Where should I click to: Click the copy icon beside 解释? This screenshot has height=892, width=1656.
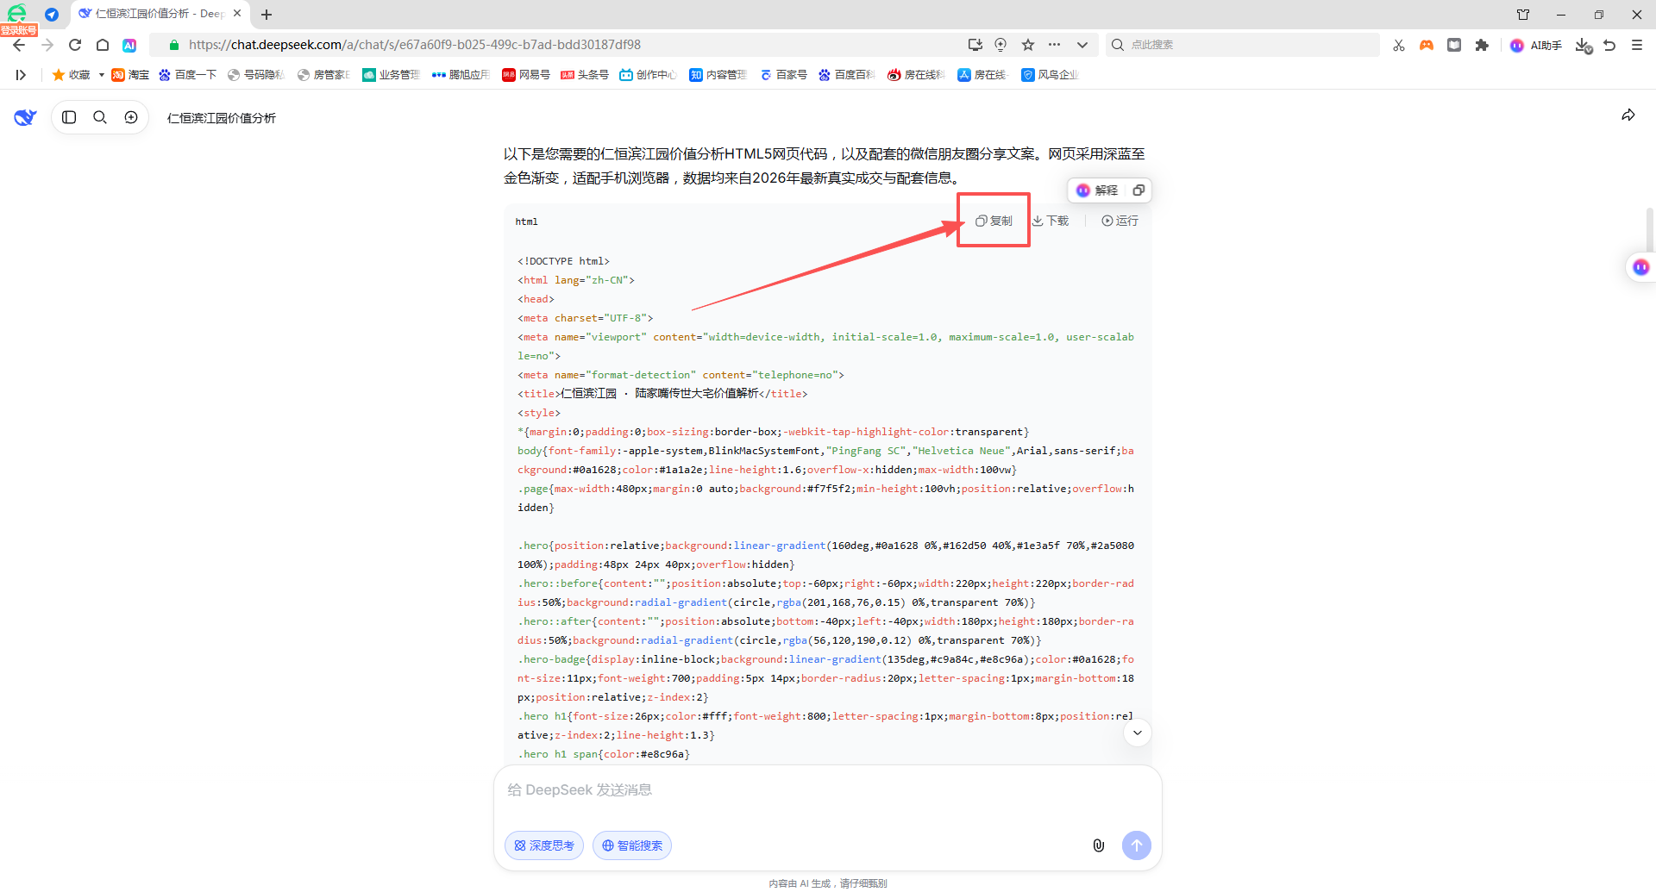(1138, 190)
